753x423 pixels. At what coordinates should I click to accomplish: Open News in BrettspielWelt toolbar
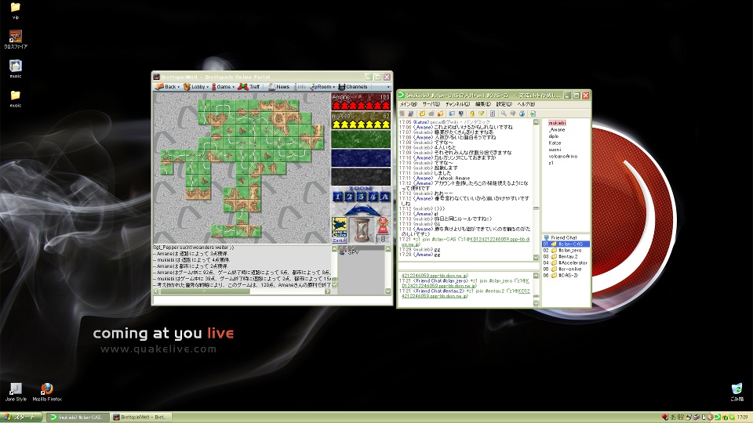[278, 87]
